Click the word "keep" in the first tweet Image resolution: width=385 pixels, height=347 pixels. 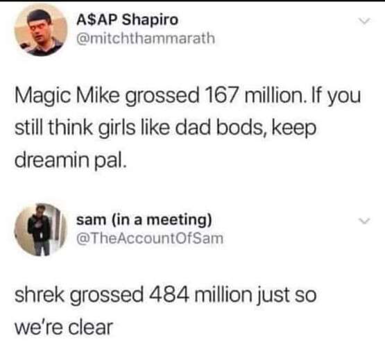294,129
